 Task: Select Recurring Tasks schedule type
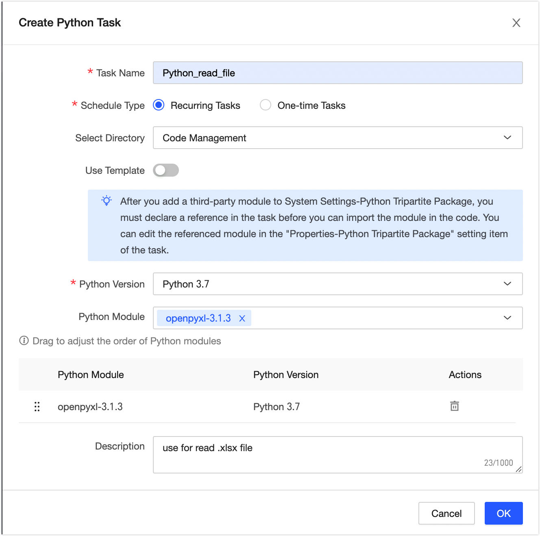[x=159, y=105]
